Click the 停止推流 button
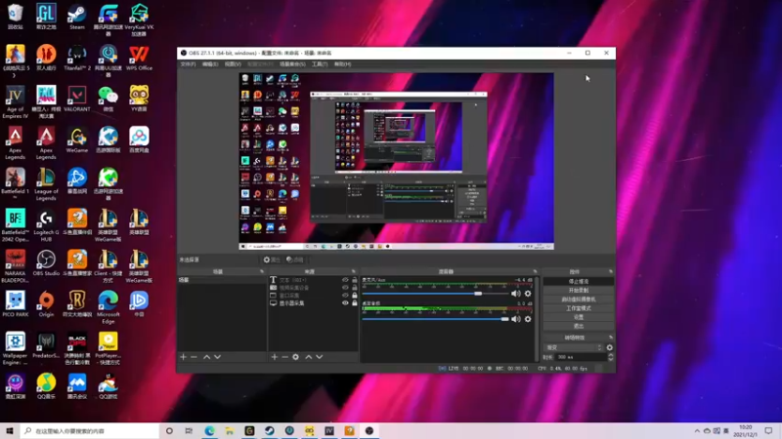This screenshot has width=782, height=439. pos(579,281)
